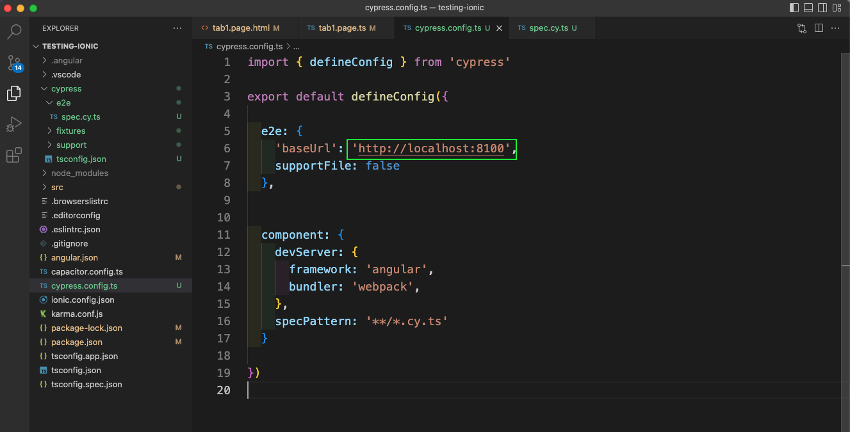Open the Run and Debug view
850x432 pixels.
(14, 124)
